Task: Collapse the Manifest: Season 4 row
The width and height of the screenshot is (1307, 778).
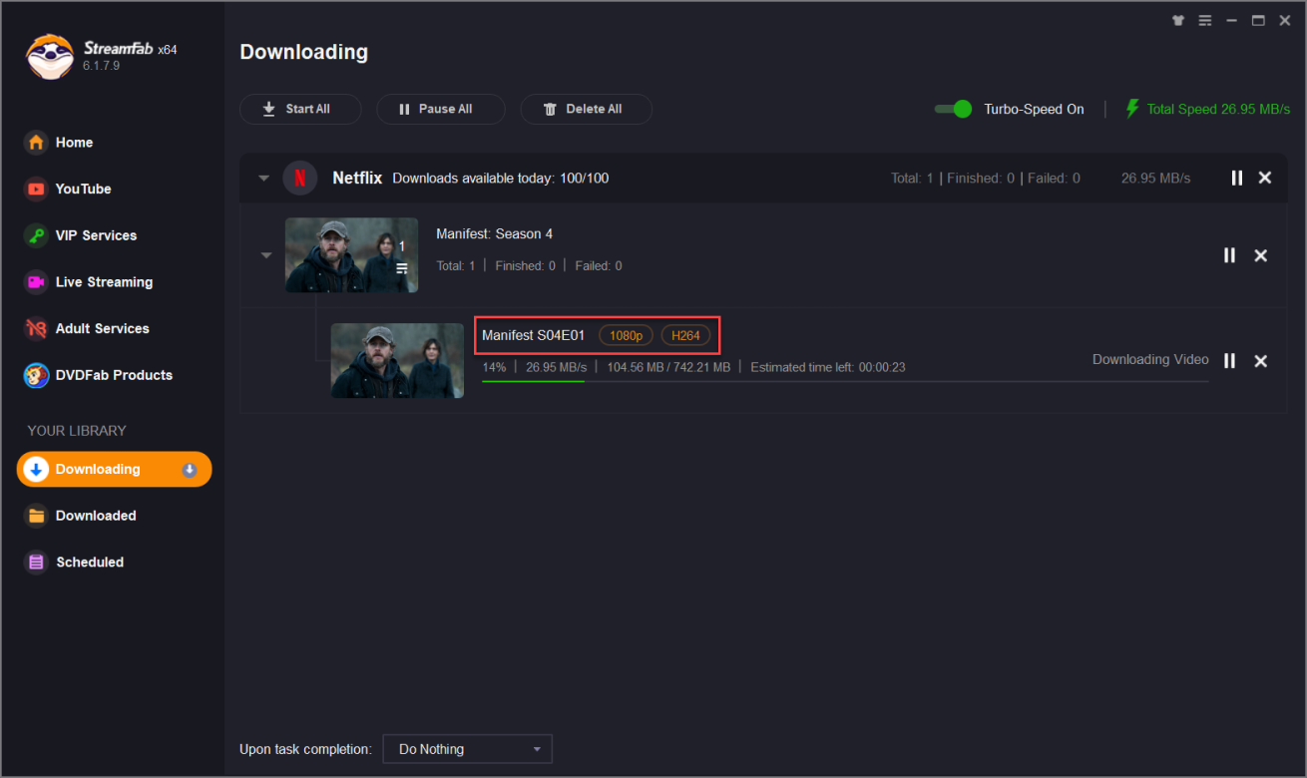Action: [266, 255]
